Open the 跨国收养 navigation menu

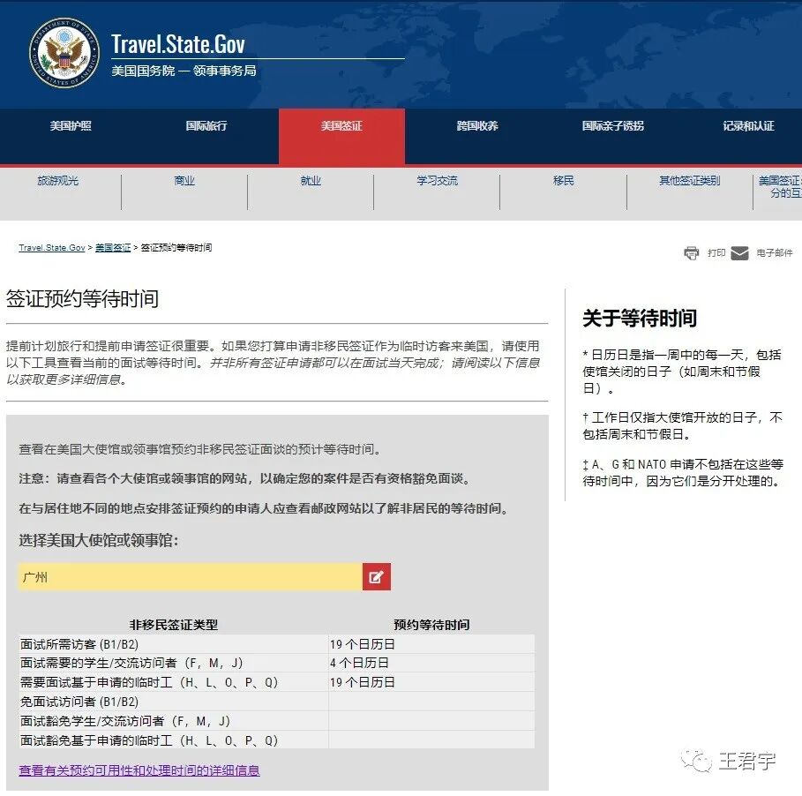tap(476, 126)
